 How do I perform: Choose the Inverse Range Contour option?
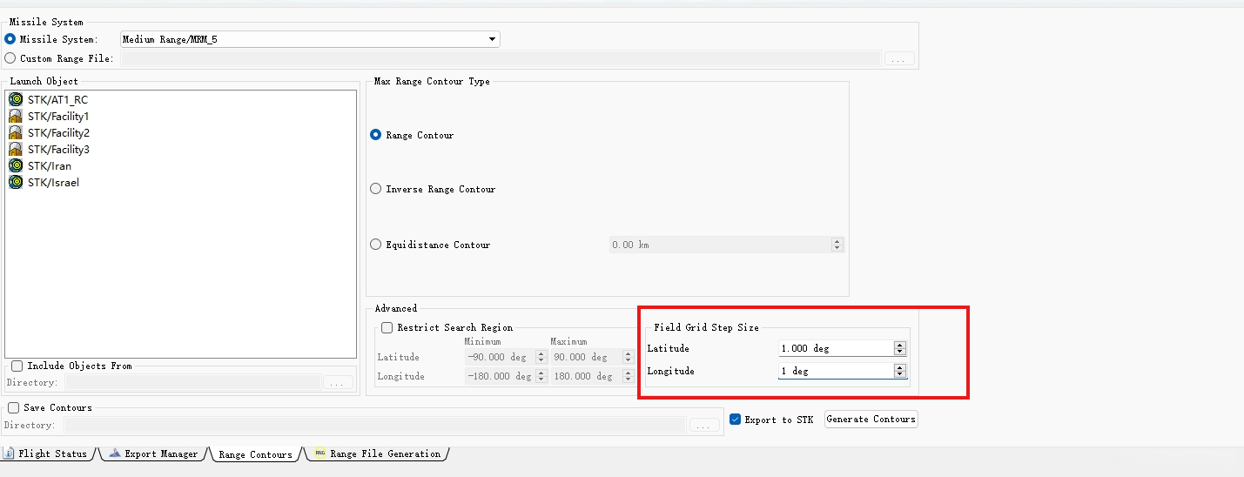pos(376,189)
